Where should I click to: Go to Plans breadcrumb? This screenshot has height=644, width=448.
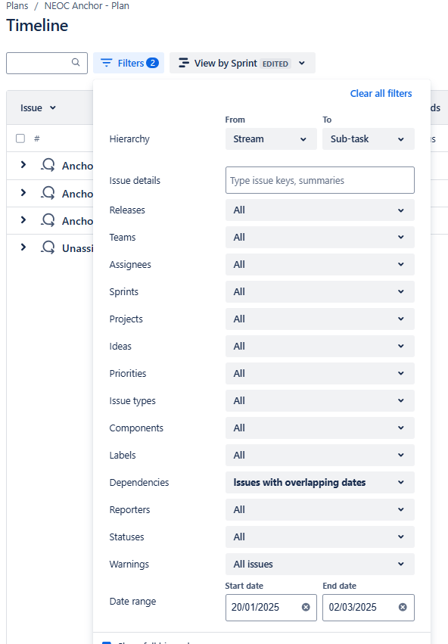17,6
